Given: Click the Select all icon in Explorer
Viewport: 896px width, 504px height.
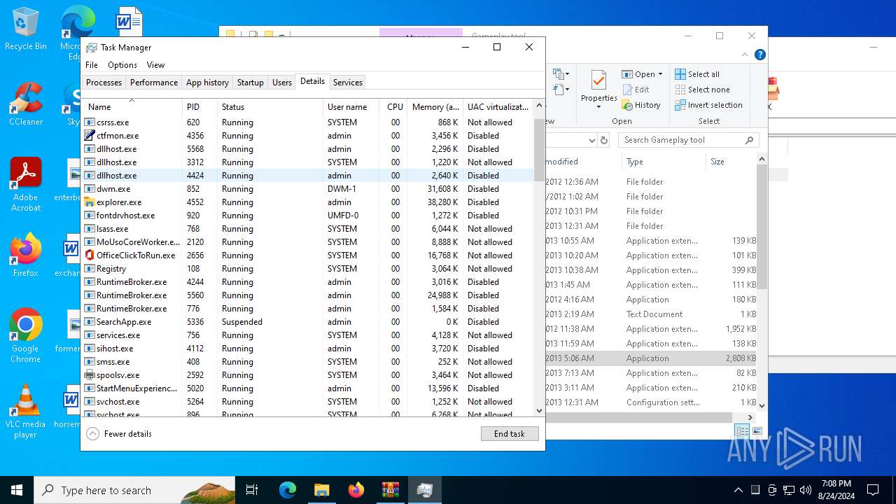Looking at the screenshot, I should [680, 74].
